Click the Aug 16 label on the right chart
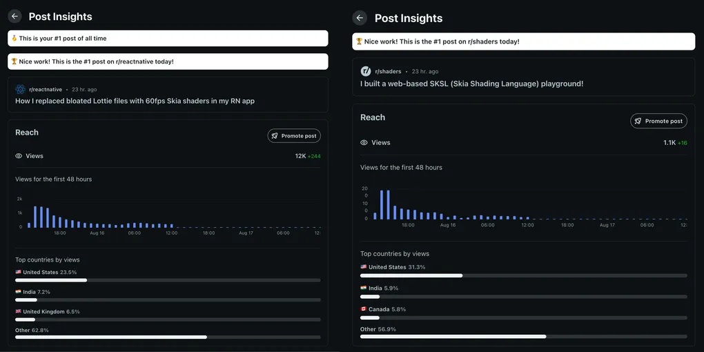 pyautogui.click(x=448, y=225)
